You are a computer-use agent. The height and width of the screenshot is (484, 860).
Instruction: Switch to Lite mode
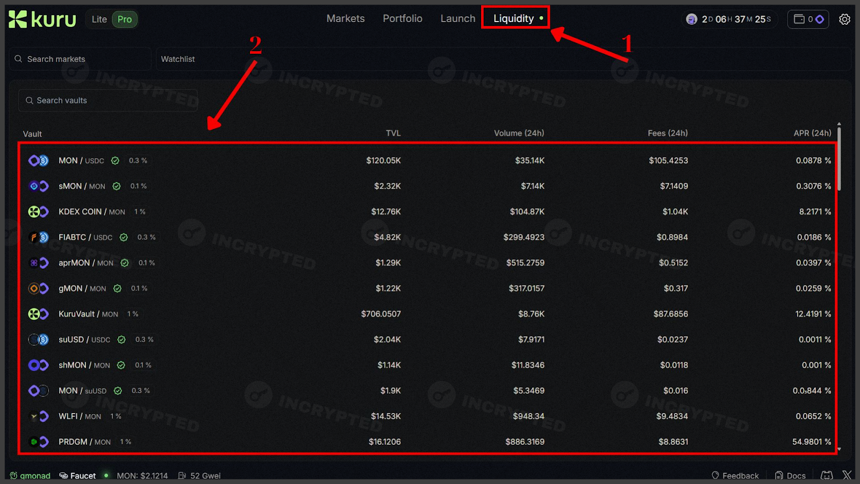click(x=99, y=19)
